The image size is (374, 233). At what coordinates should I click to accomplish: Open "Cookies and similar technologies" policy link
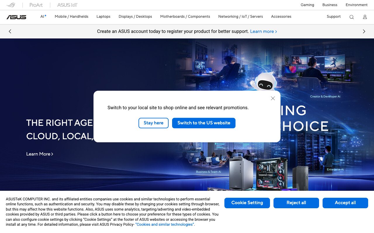coord(165,225)
